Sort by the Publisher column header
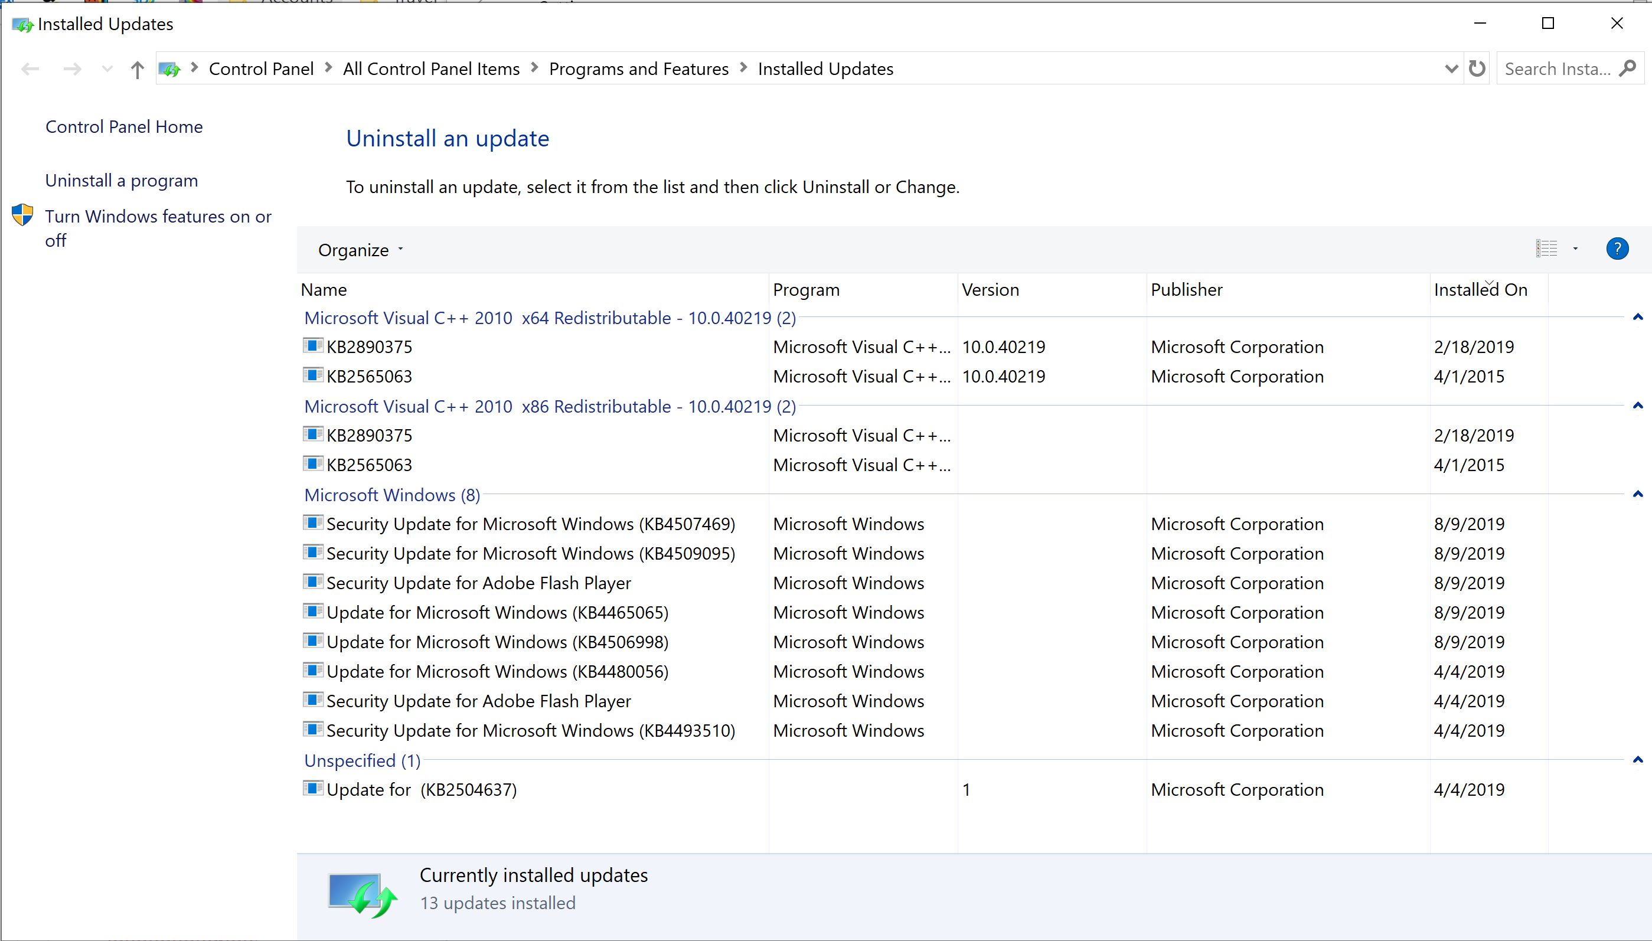This screenshot has height=941, width=1652. 1186,289
